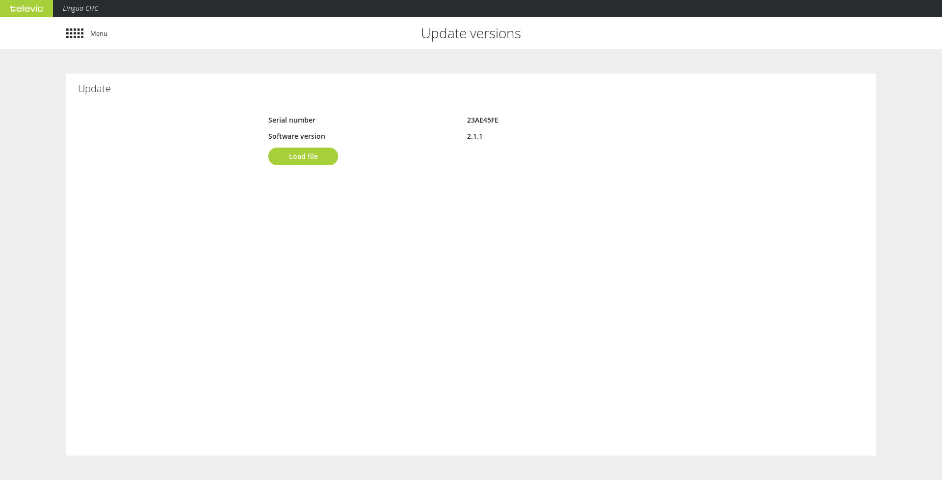Click the Televic logo
942x480 pixels.
point(26,8)
